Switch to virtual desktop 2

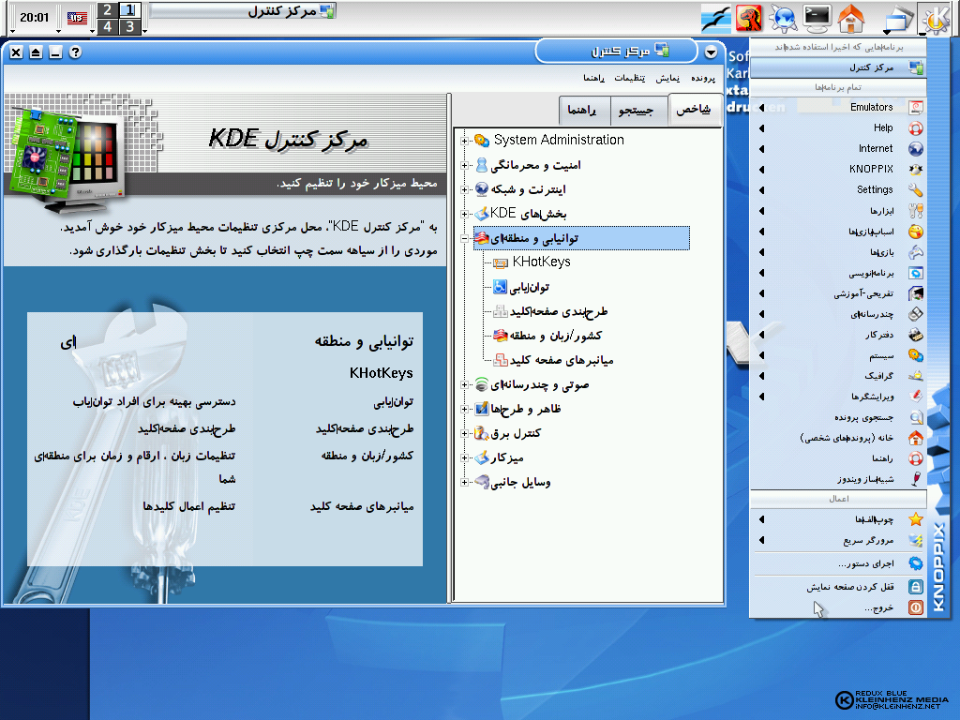(108, 9)
